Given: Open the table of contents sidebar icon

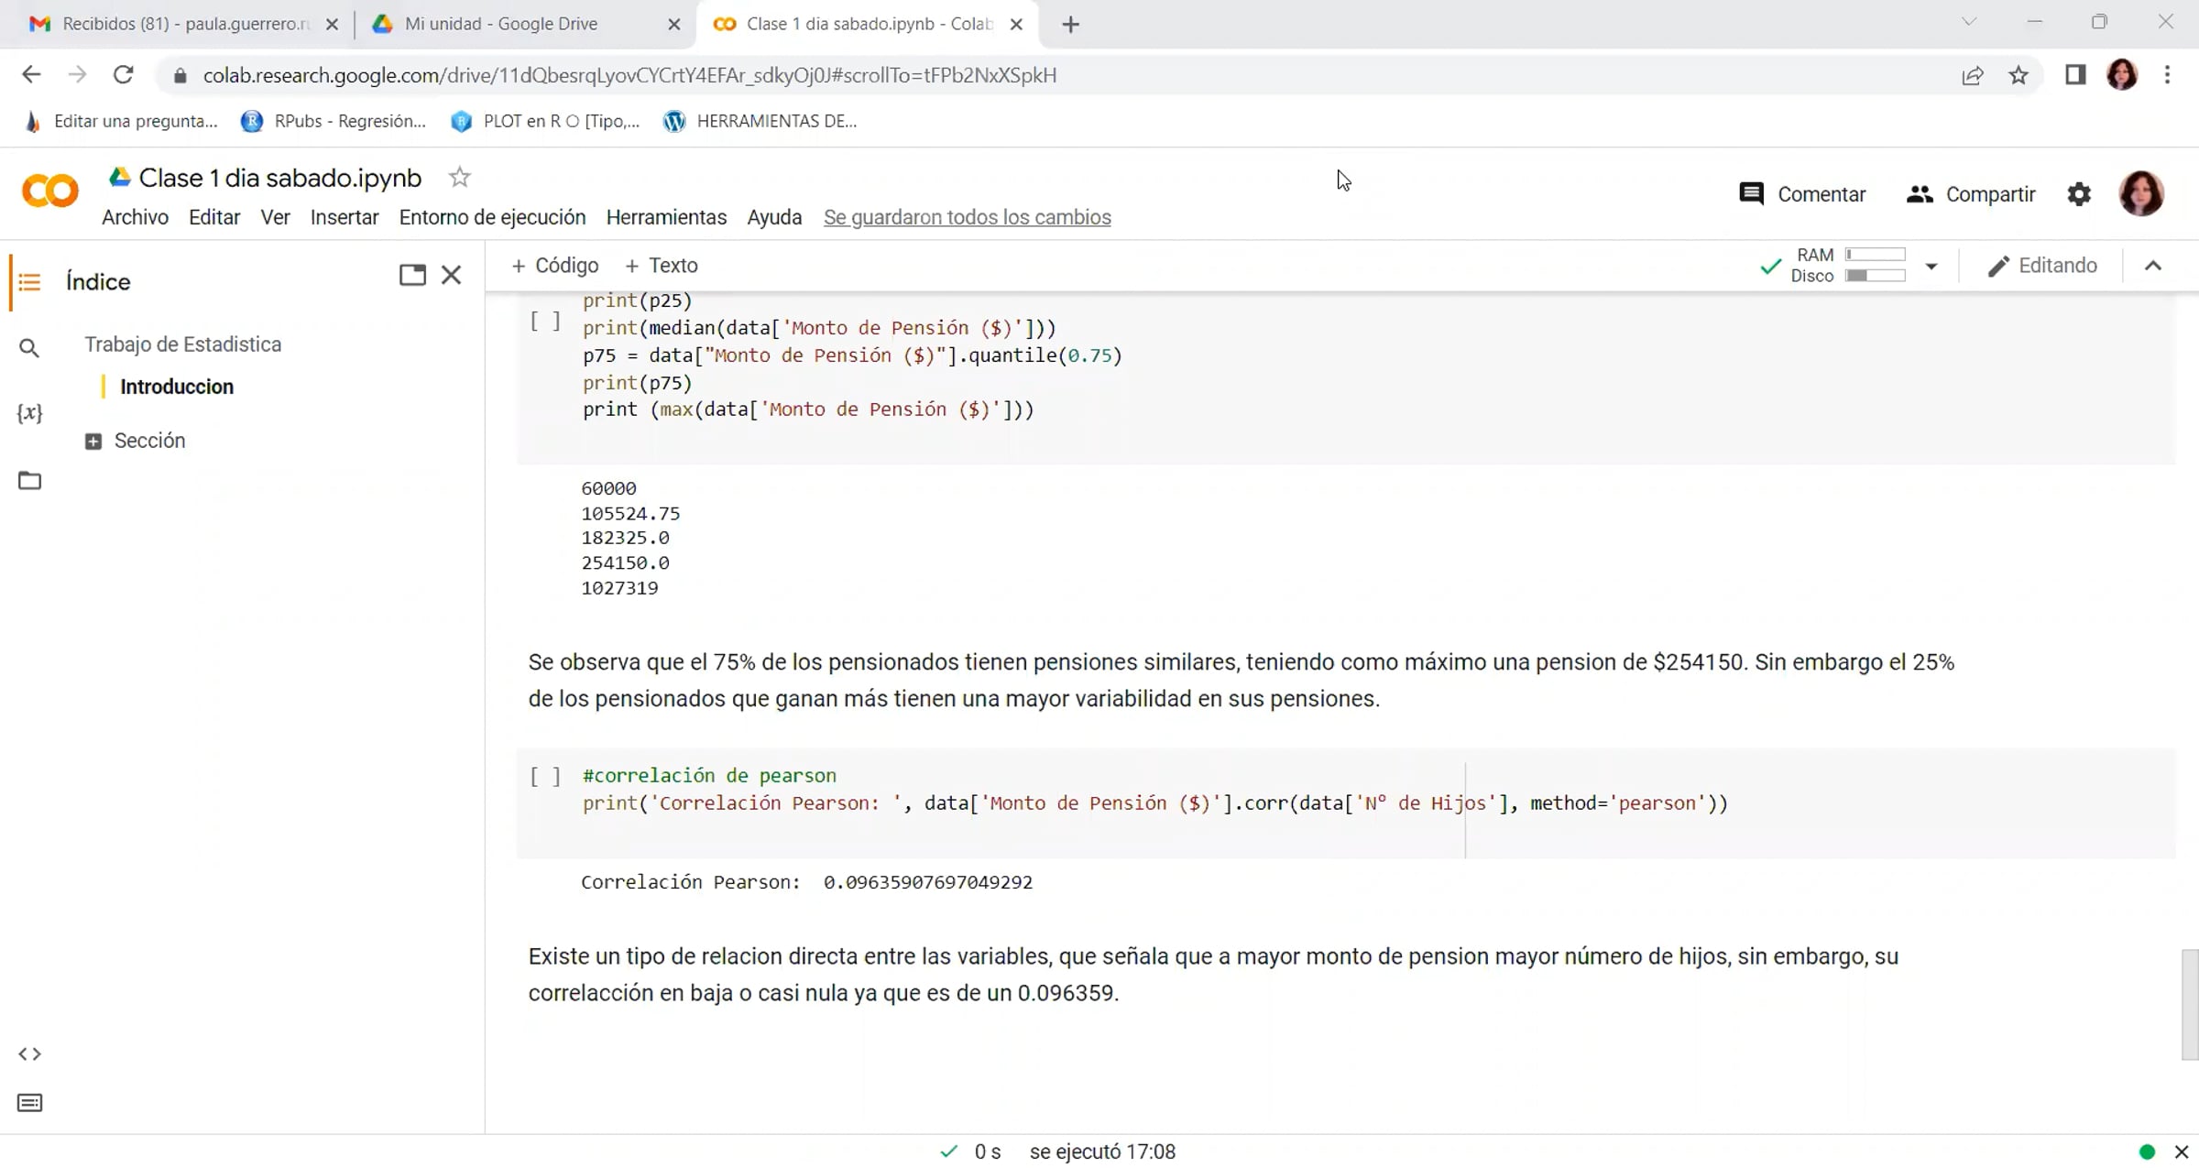Looking at the screenshot, I should 29,282.
